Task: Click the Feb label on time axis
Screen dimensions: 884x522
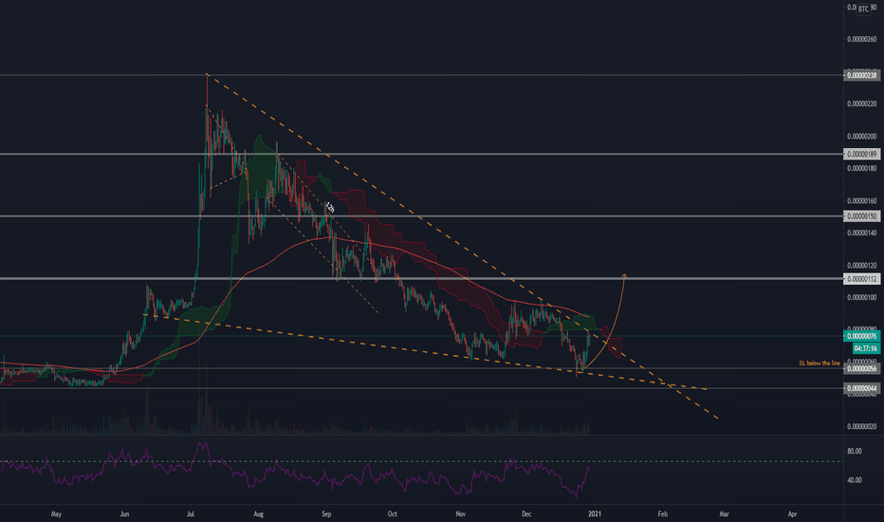Action: click(x=662, y=514)
